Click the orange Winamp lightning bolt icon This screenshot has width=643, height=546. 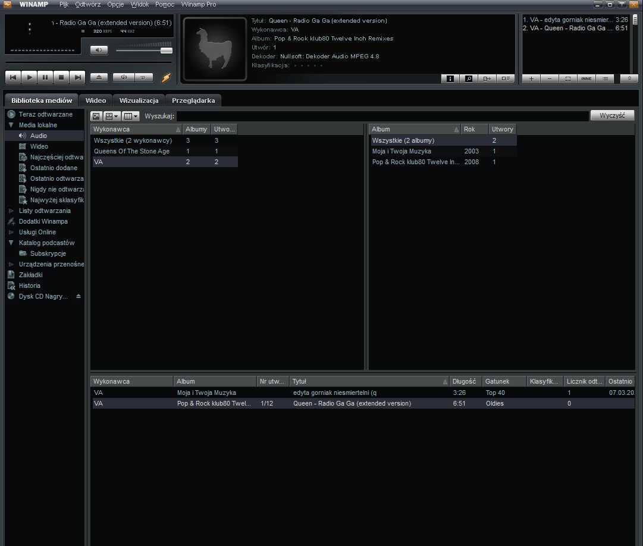(x=166, y=77)
